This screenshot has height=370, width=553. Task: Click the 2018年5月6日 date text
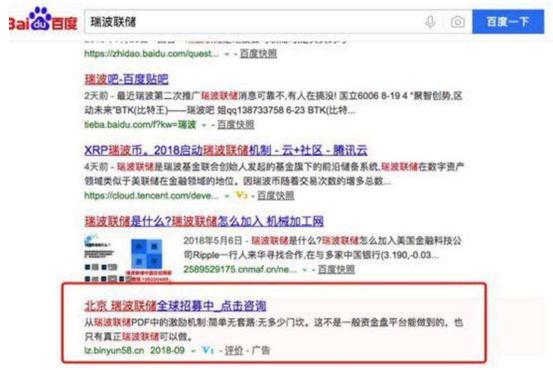click(x=212, y=241)
